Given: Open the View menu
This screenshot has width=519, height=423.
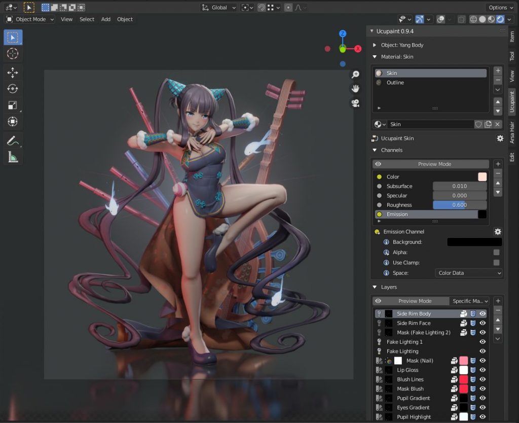Looking at the screenshot, I should tap(66, 19).
